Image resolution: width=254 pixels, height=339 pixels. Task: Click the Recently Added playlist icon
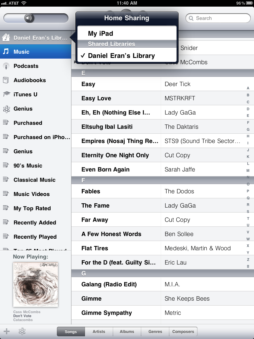pos(6,222)
